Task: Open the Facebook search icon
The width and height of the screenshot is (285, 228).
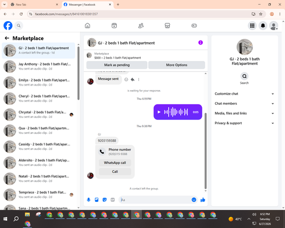Action: (19, 26)
